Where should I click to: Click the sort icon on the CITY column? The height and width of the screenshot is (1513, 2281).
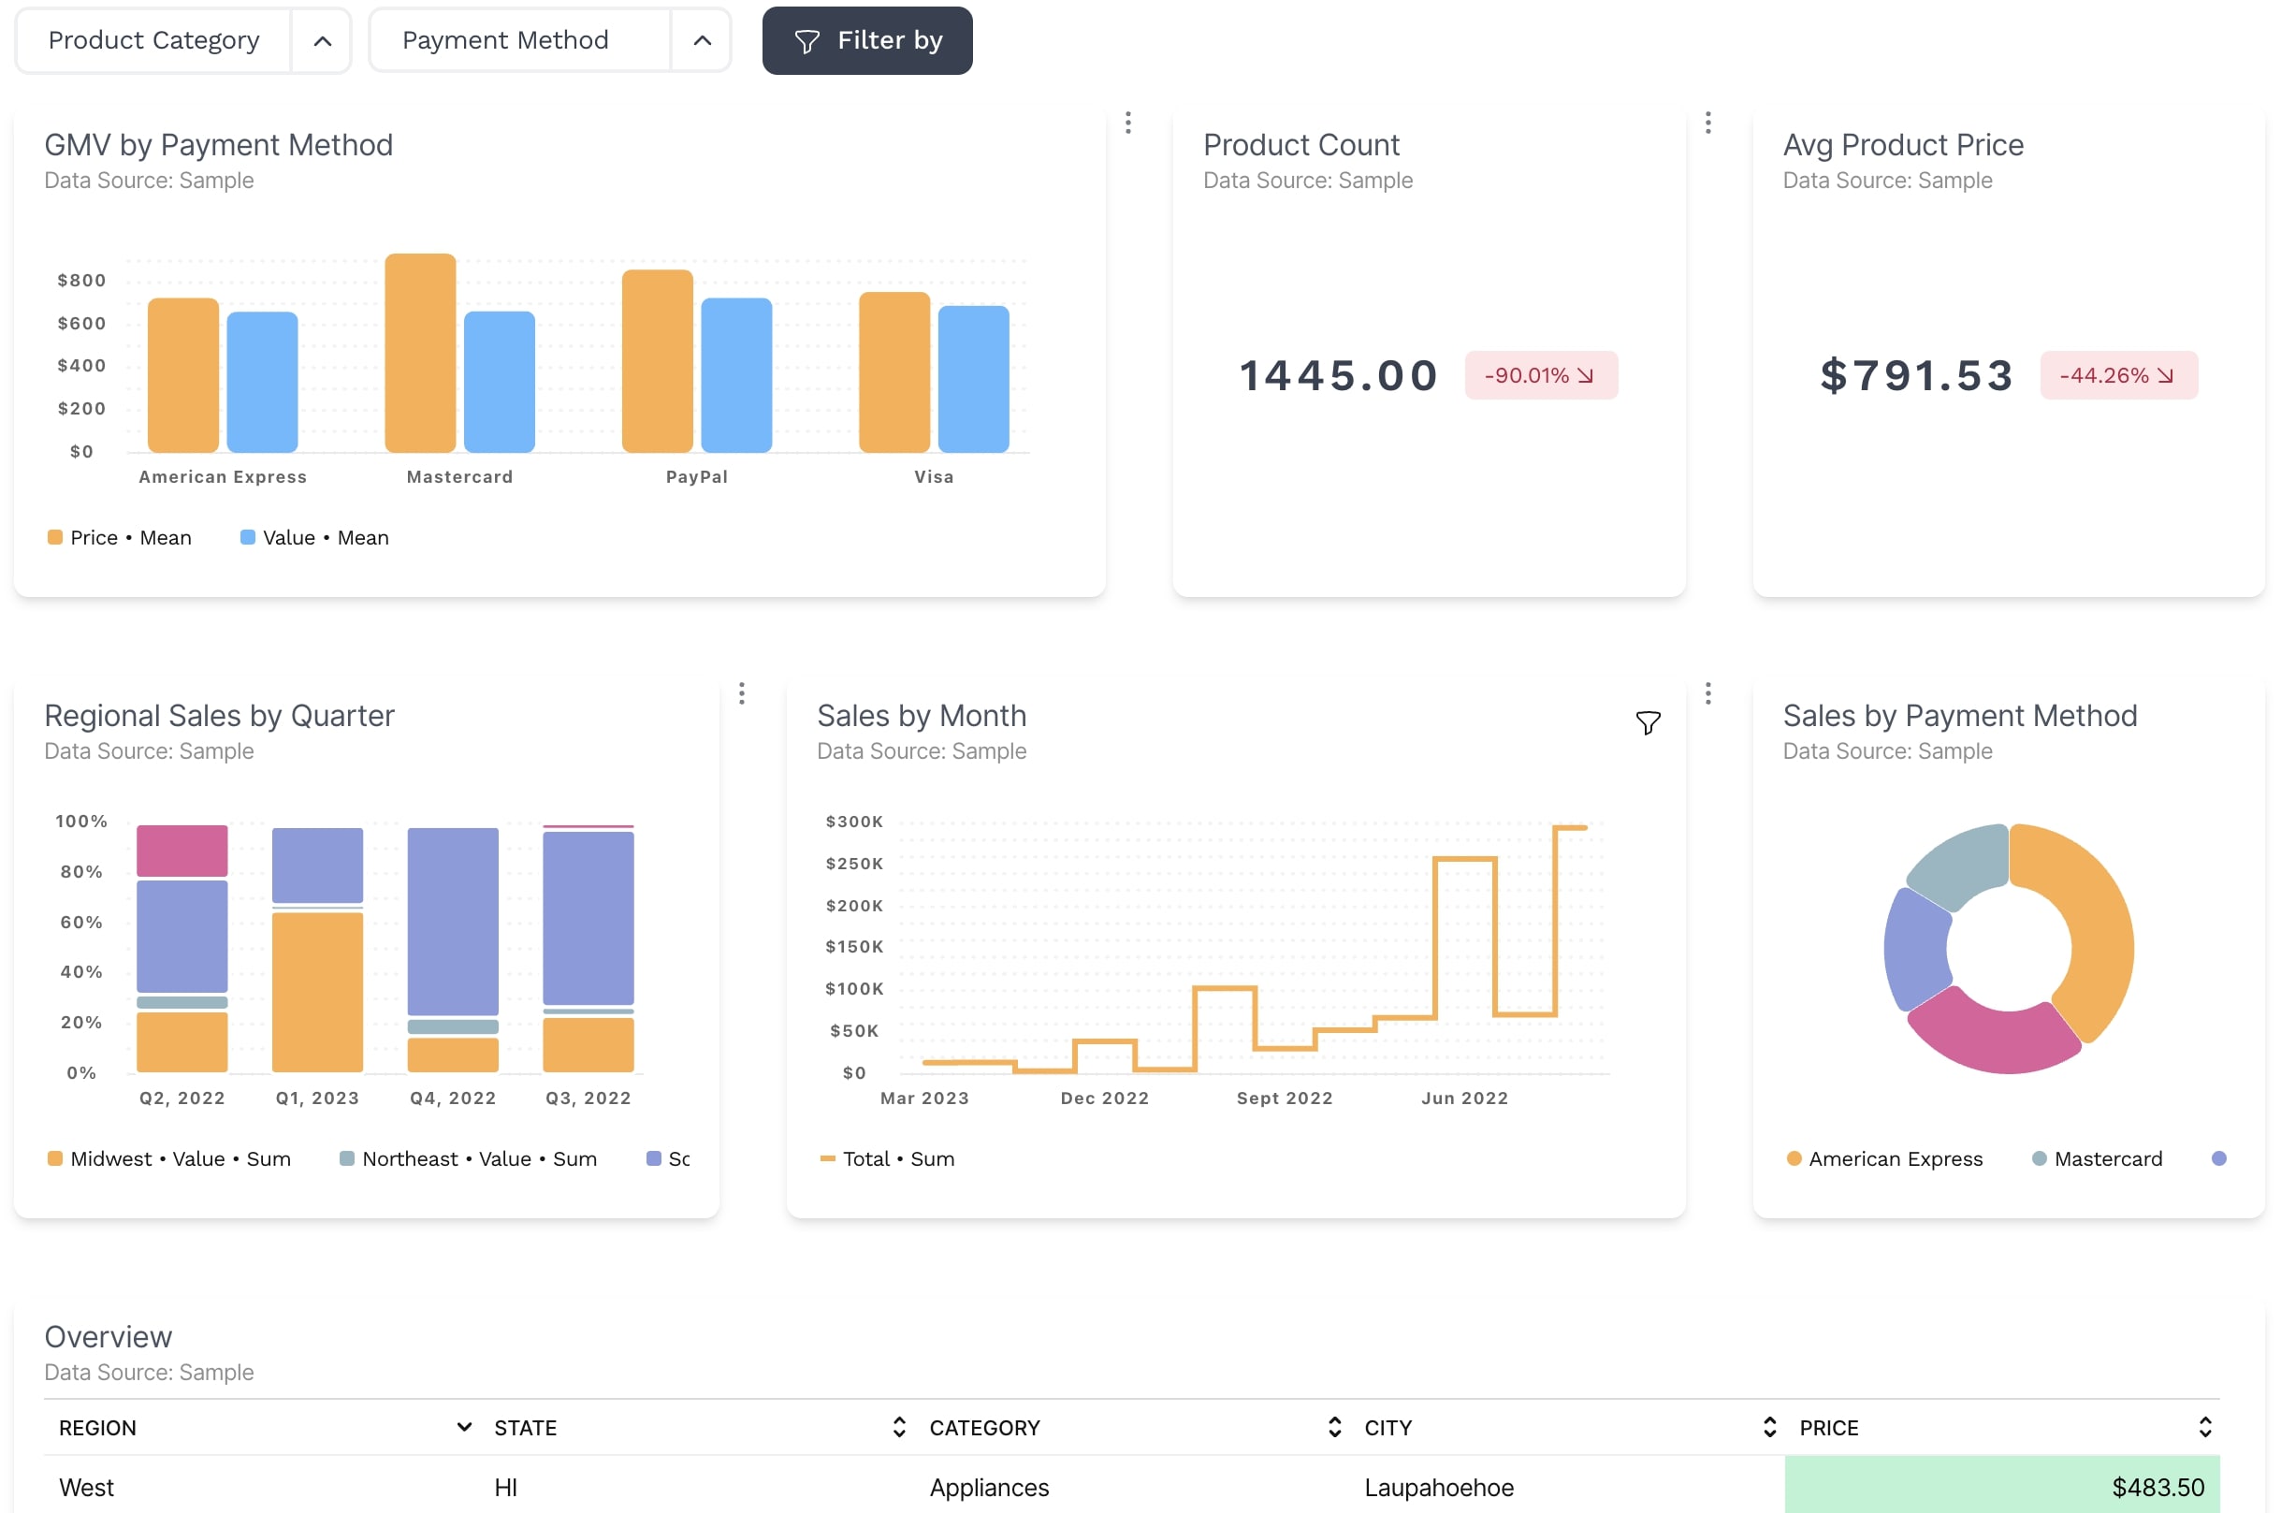1769,1428
